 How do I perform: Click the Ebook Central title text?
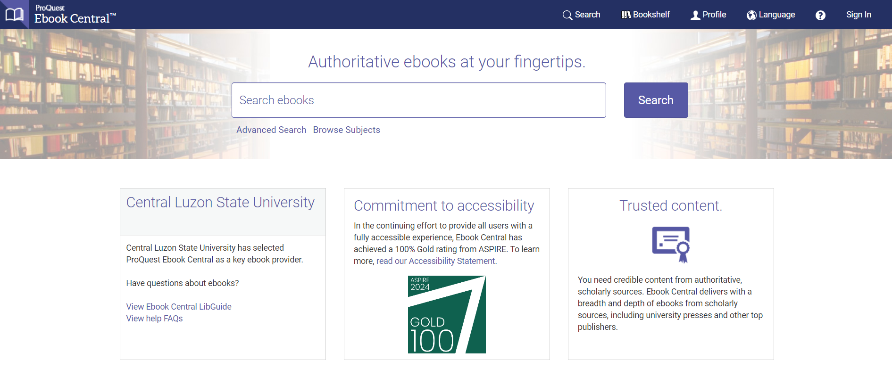tap(75, 18)
